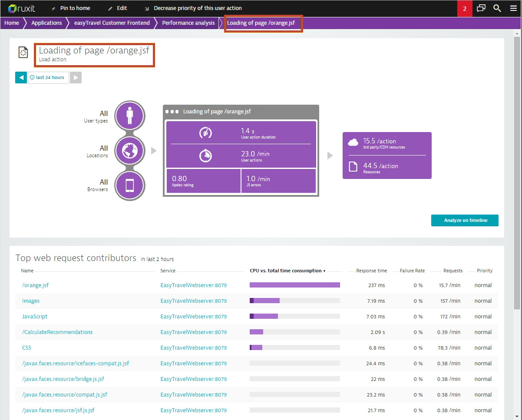Image resolution: width=522 pixels, height=420 pixels.
Task: Click the Decrease priority arrow icon
Action: tap(147, 9)
